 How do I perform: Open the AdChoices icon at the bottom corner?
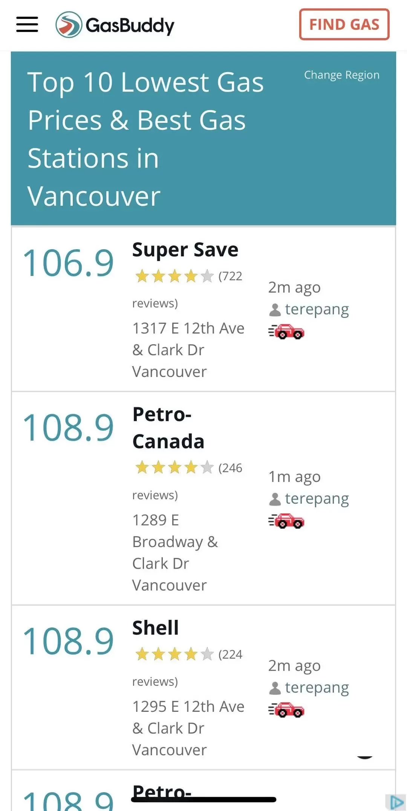tap(396, 802)
